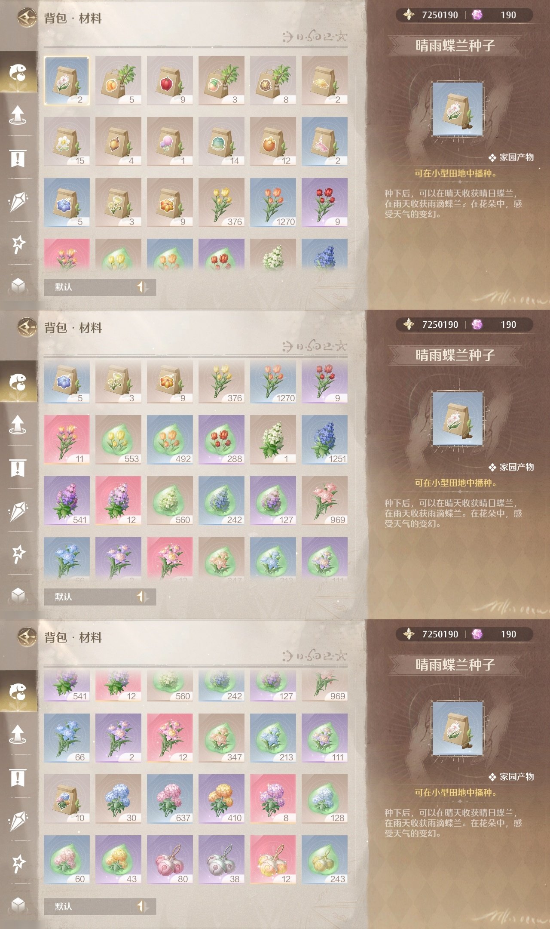Select the white flower seed bag showing 15
550x929 pixels.
67,142
